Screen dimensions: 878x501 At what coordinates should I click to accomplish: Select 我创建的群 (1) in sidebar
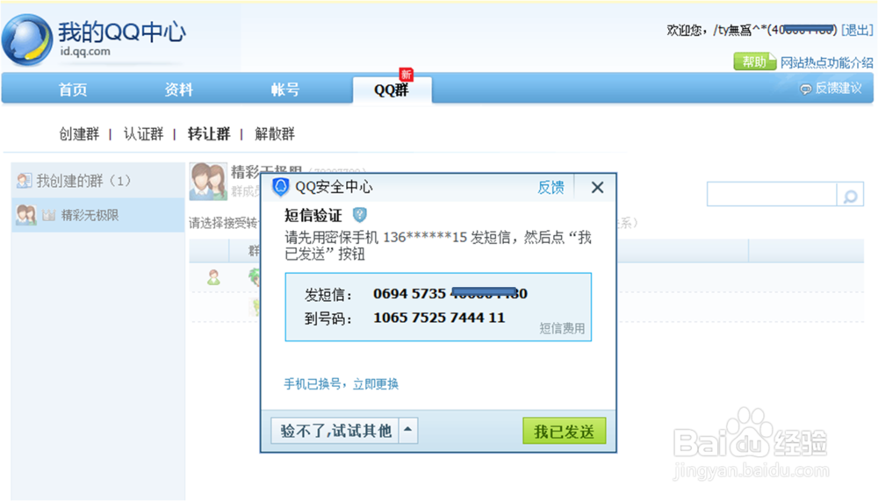(98, 180)
